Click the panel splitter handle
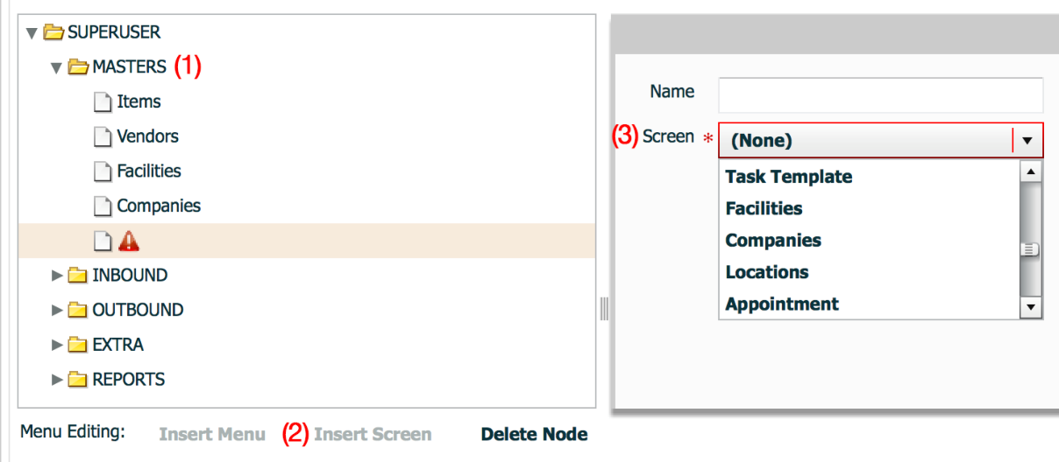Screen dimensions: 1059x462 [x=603, y=309]
